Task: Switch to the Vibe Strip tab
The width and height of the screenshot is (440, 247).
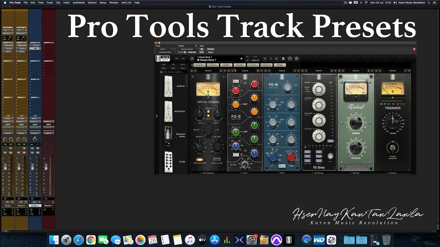Action: [226, 65]
